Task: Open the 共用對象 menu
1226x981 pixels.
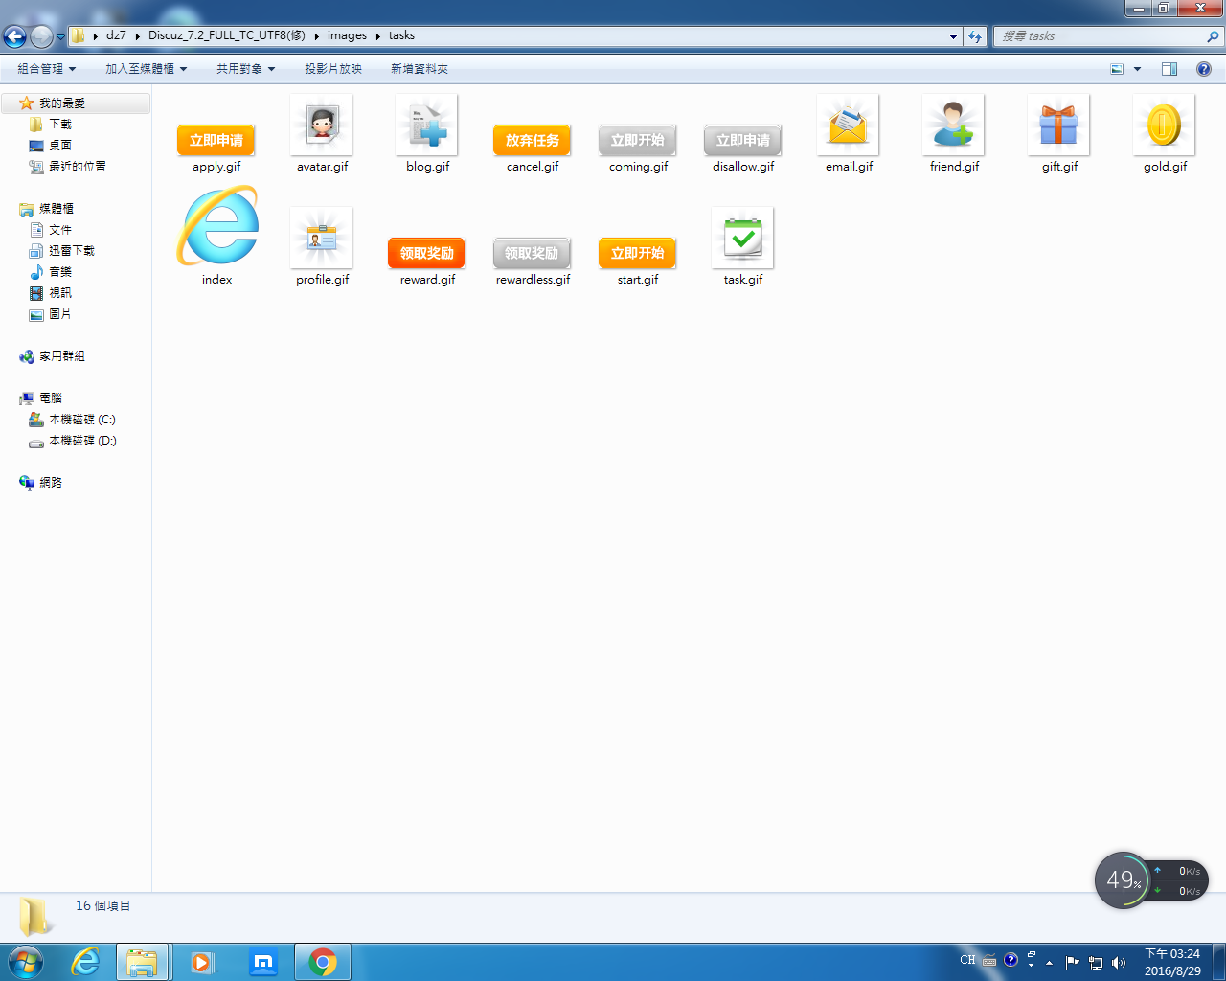Action: point(245,69)
